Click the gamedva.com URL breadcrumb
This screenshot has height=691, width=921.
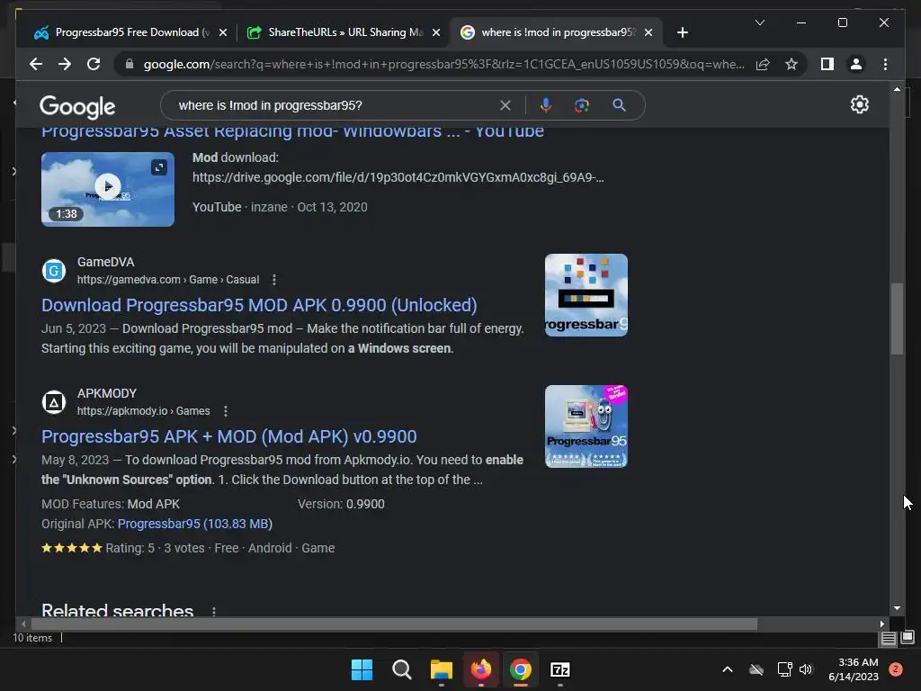point(168,280)
